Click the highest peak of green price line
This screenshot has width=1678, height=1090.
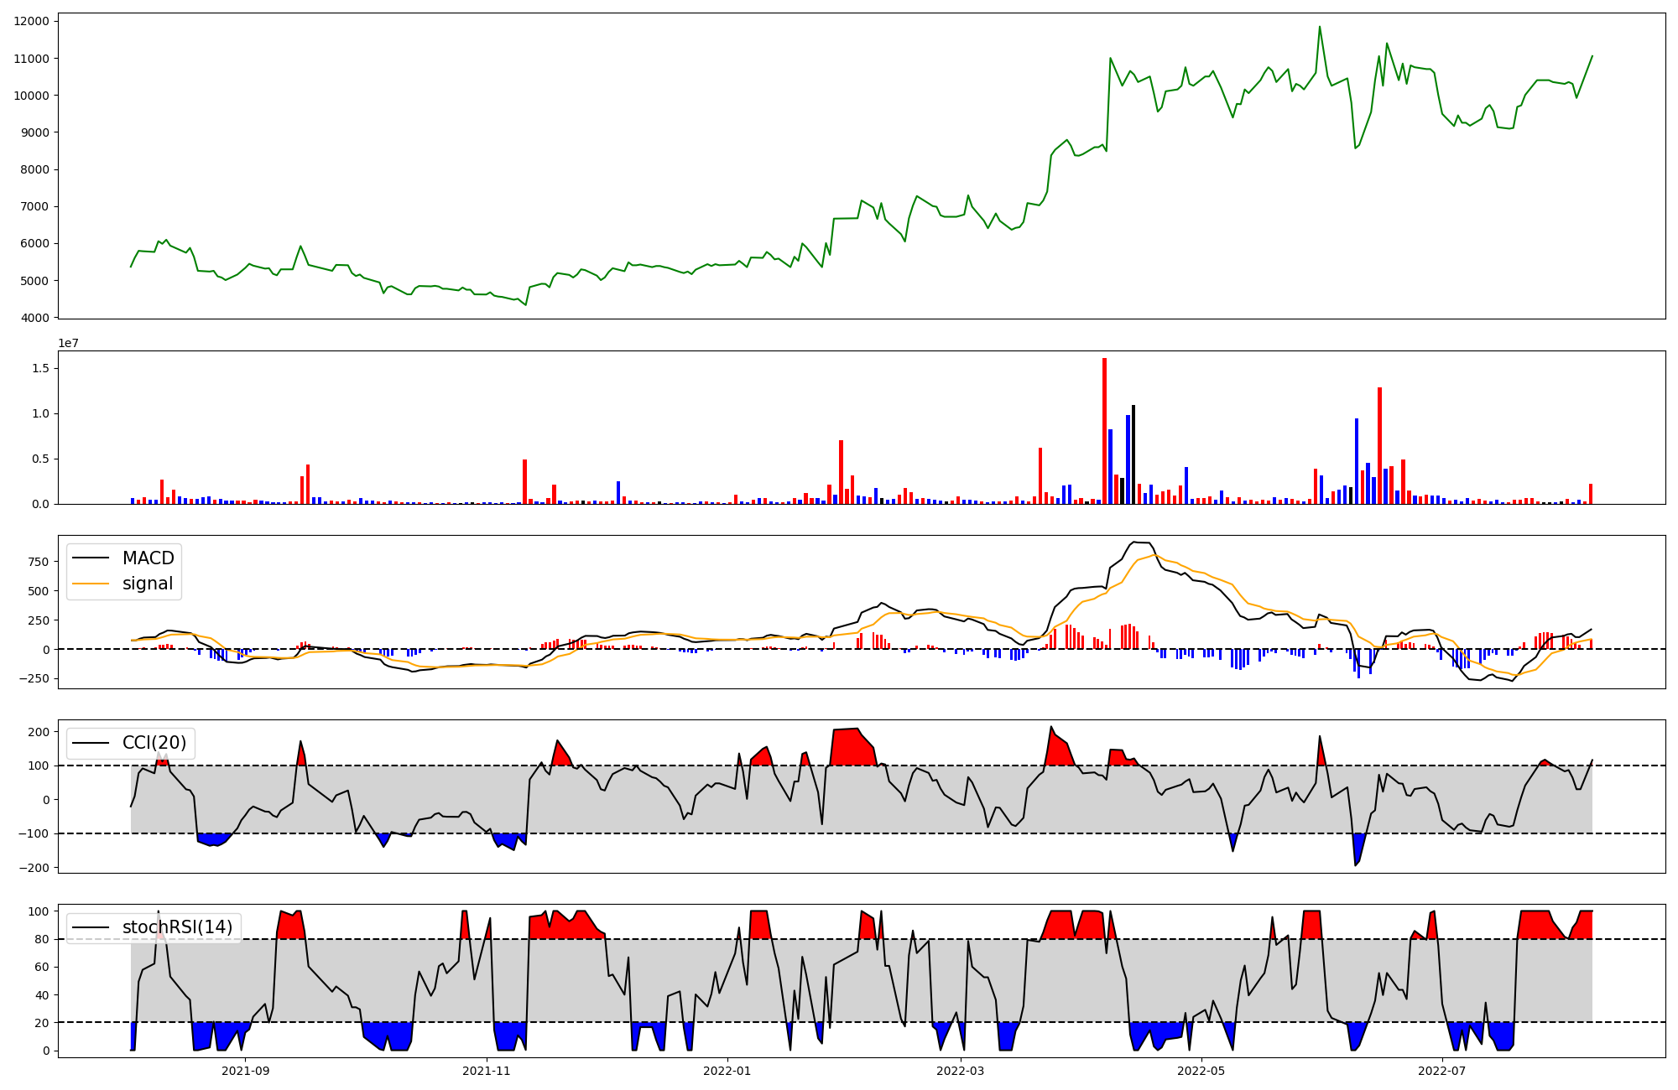coord(1319,27)
